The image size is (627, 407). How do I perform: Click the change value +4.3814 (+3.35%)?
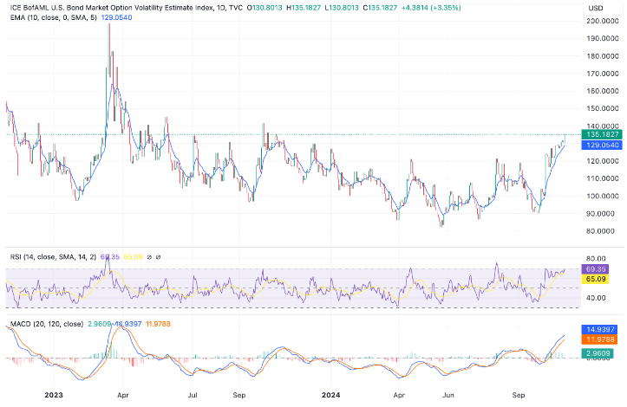431,8
